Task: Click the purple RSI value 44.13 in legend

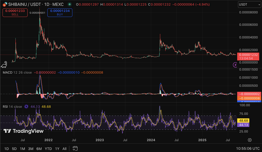Action: (x=35, y=106)
